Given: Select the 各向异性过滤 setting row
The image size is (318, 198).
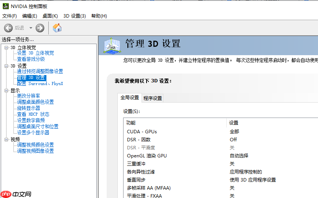Looking at the screenshot, I should 221,172.
